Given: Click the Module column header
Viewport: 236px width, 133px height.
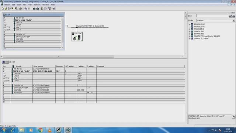Looking at the screenshot, I should point(22,66).
